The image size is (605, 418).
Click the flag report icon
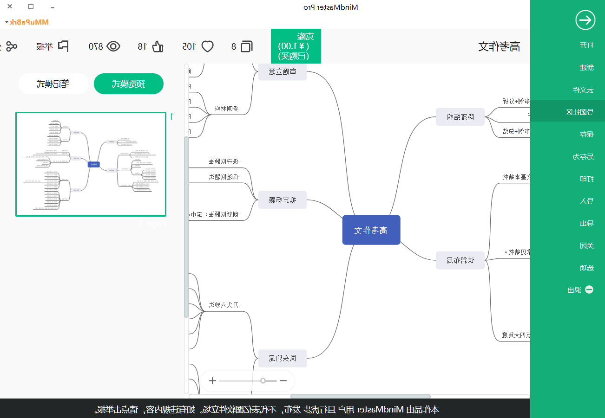point(63,46)
